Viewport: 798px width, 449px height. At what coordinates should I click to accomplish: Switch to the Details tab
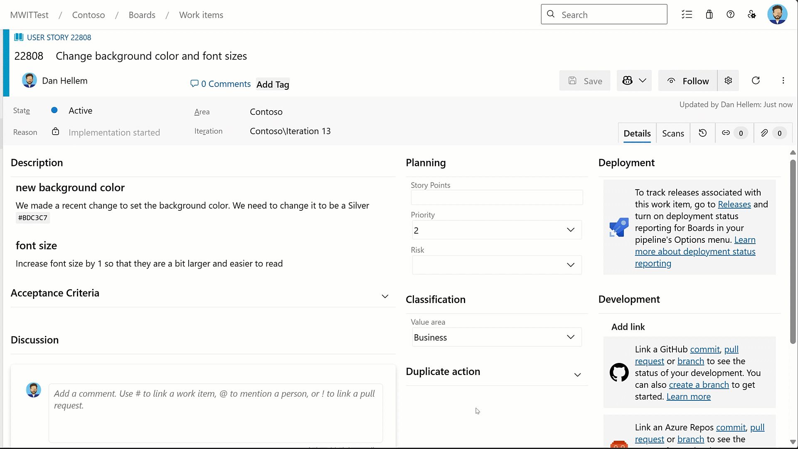[x=637, y=133]
